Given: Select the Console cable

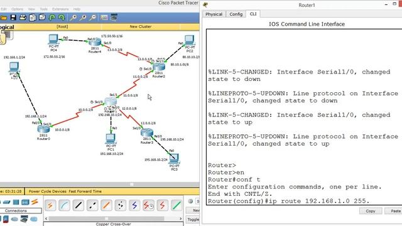Looking at the screenshot, I should coord(64,205).
